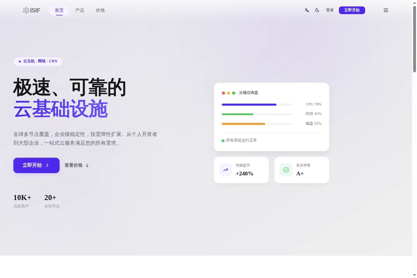Click the orange 磁盘 usage bar
This screenshot has width=417, height=278.
coord(243,124)
